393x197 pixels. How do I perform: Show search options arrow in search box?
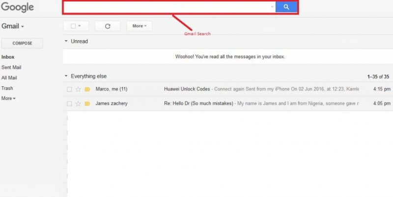pyautogui.click(x=272, y=7)
